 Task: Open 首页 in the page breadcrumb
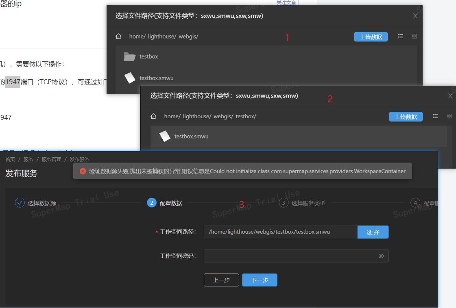[10, 159]
